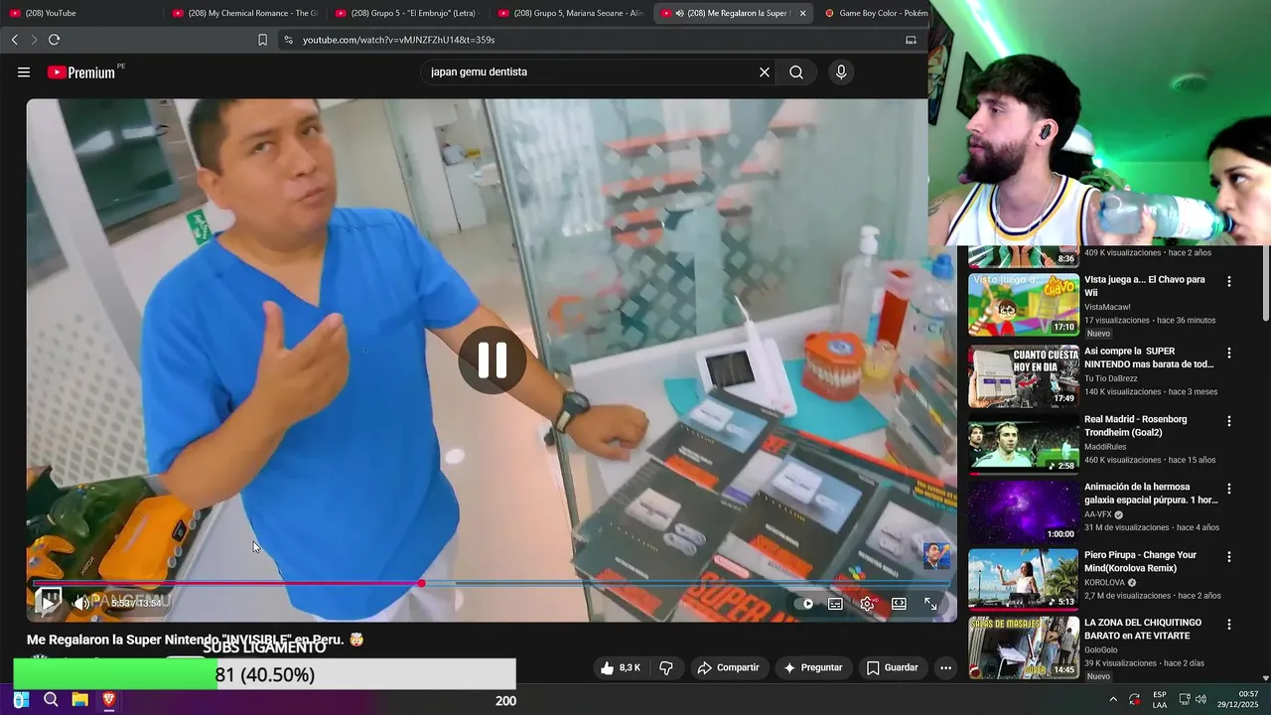The image size is (1271, 715).
Task: Open options for Piero Pirupa - Change Your Mind
Action: pyautogui.click(x=1229, y=557)
